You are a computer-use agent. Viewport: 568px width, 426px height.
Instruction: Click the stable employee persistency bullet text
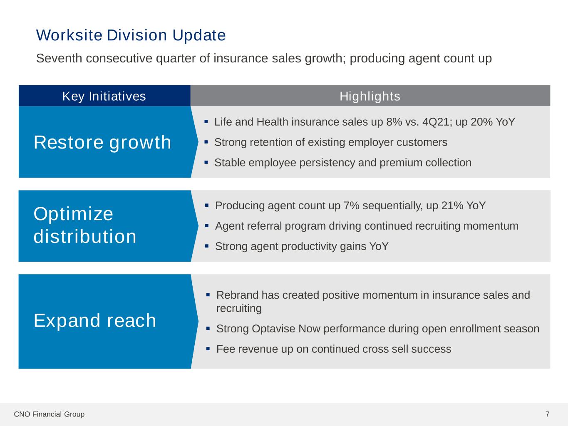pos(342,163)
